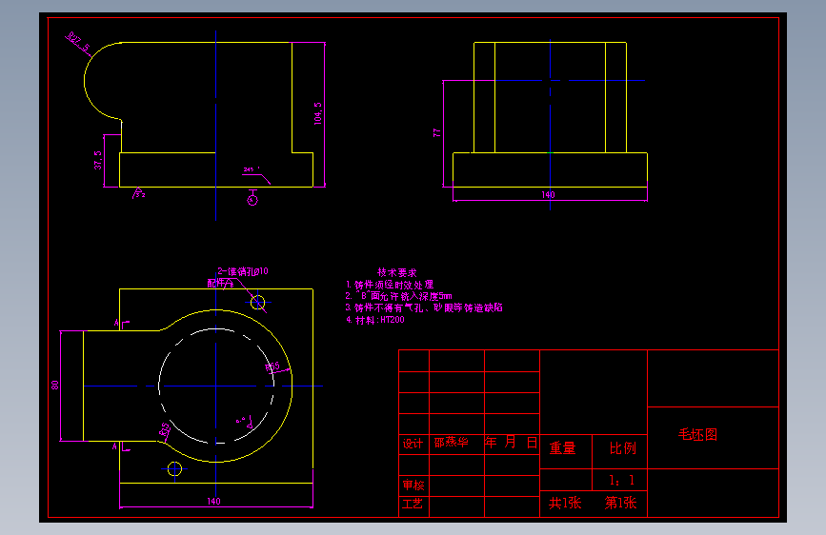The image size is (826, 535).
Task: Click note 1 铸件须经时效处理
Action: click(x=390, y=285)
